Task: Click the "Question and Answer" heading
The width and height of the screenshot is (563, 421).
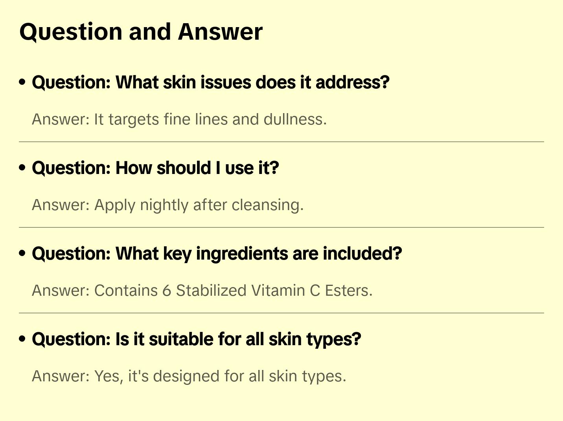Action: tap(141, 32)
